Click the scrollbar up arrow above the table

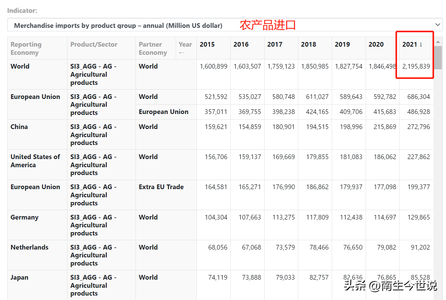[x=438, y=42]
